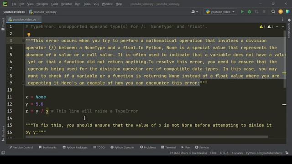This screenshot has width=292, height=164.
Task: Open the Code menu
Action: [x=55, y=4]
